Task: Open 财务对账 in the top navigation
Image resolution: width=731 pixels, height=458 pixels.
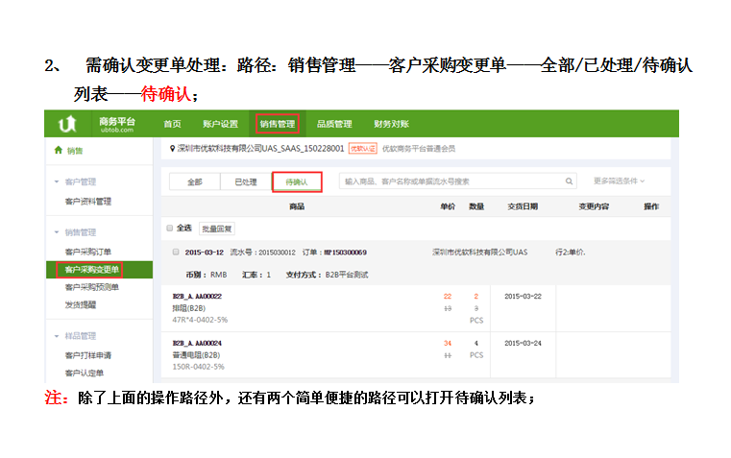Action: click(391, 124)
